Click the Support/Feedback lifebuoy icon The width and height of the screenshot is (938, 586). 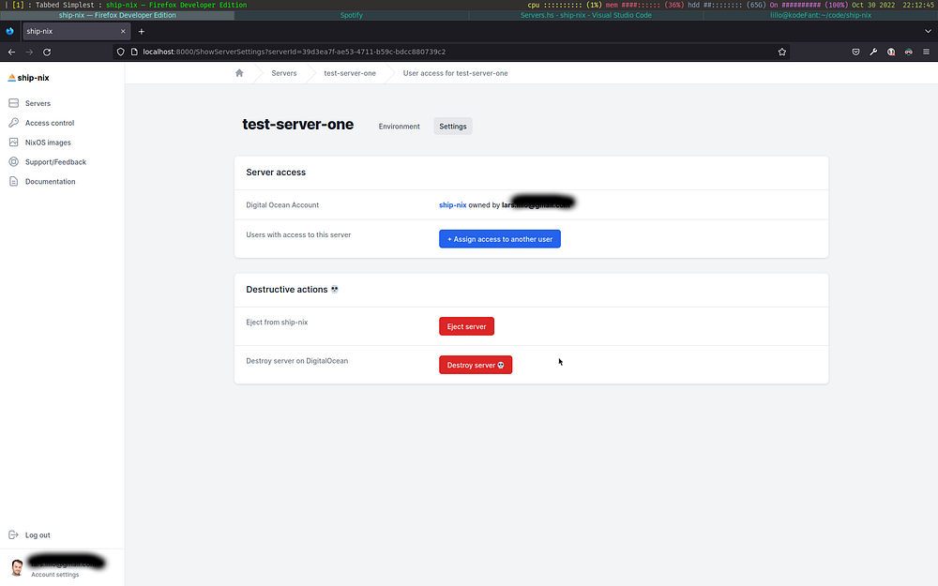(14, 161)
